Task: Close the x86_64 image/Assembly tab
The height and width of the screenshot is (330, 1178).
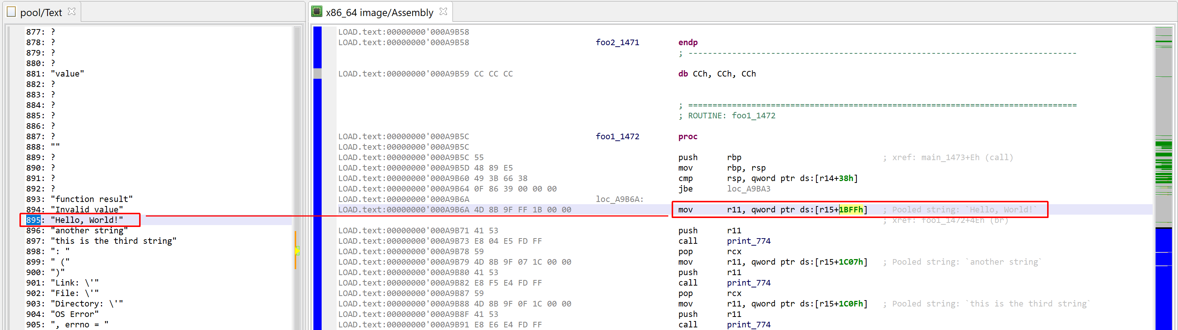Action: [x=443, y=12]
